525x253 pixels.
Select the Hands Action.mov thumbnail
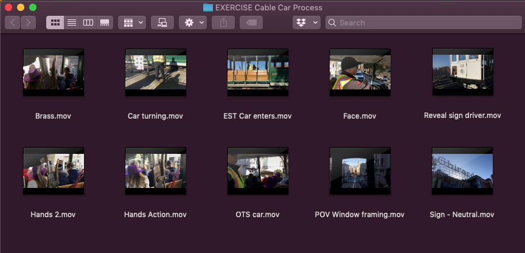[156, 171]
